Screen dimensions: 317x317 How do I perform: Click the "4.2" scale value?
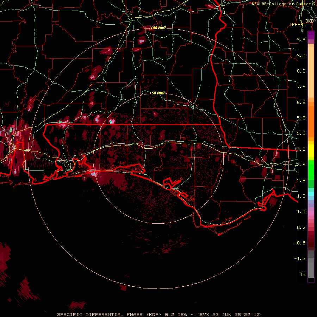pyautogui.click(x=301, y=149)
